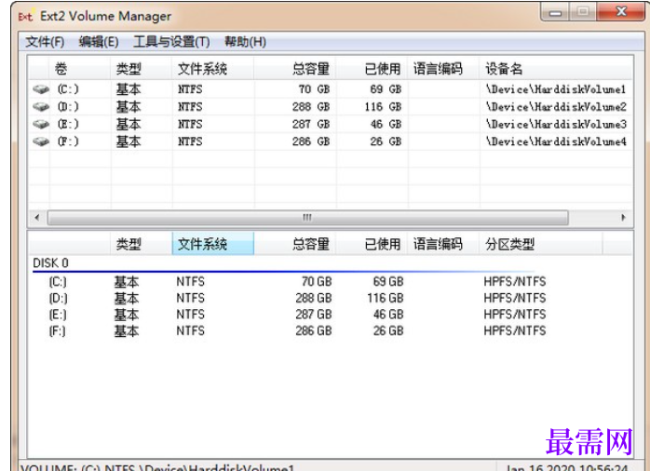
Task: Click lower pane 已使用 column header
Action: tap(372, 244)
